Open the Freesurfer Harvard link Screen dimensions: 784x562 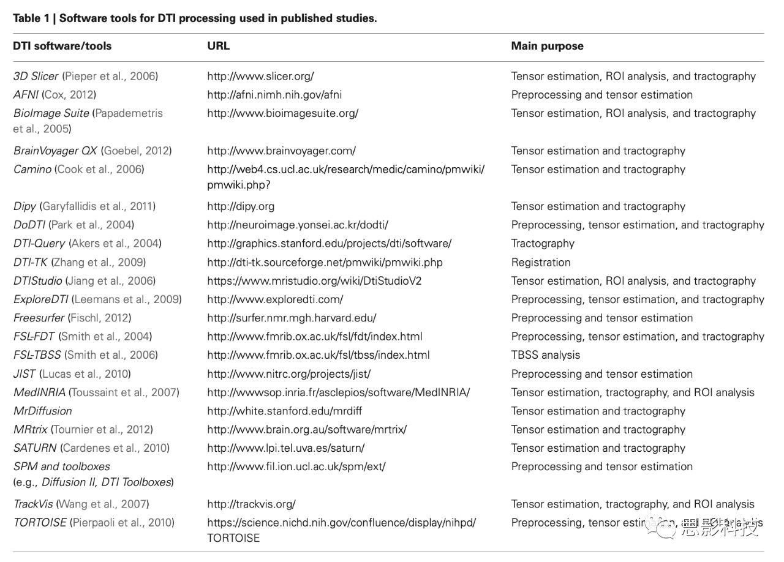point(292,318)
